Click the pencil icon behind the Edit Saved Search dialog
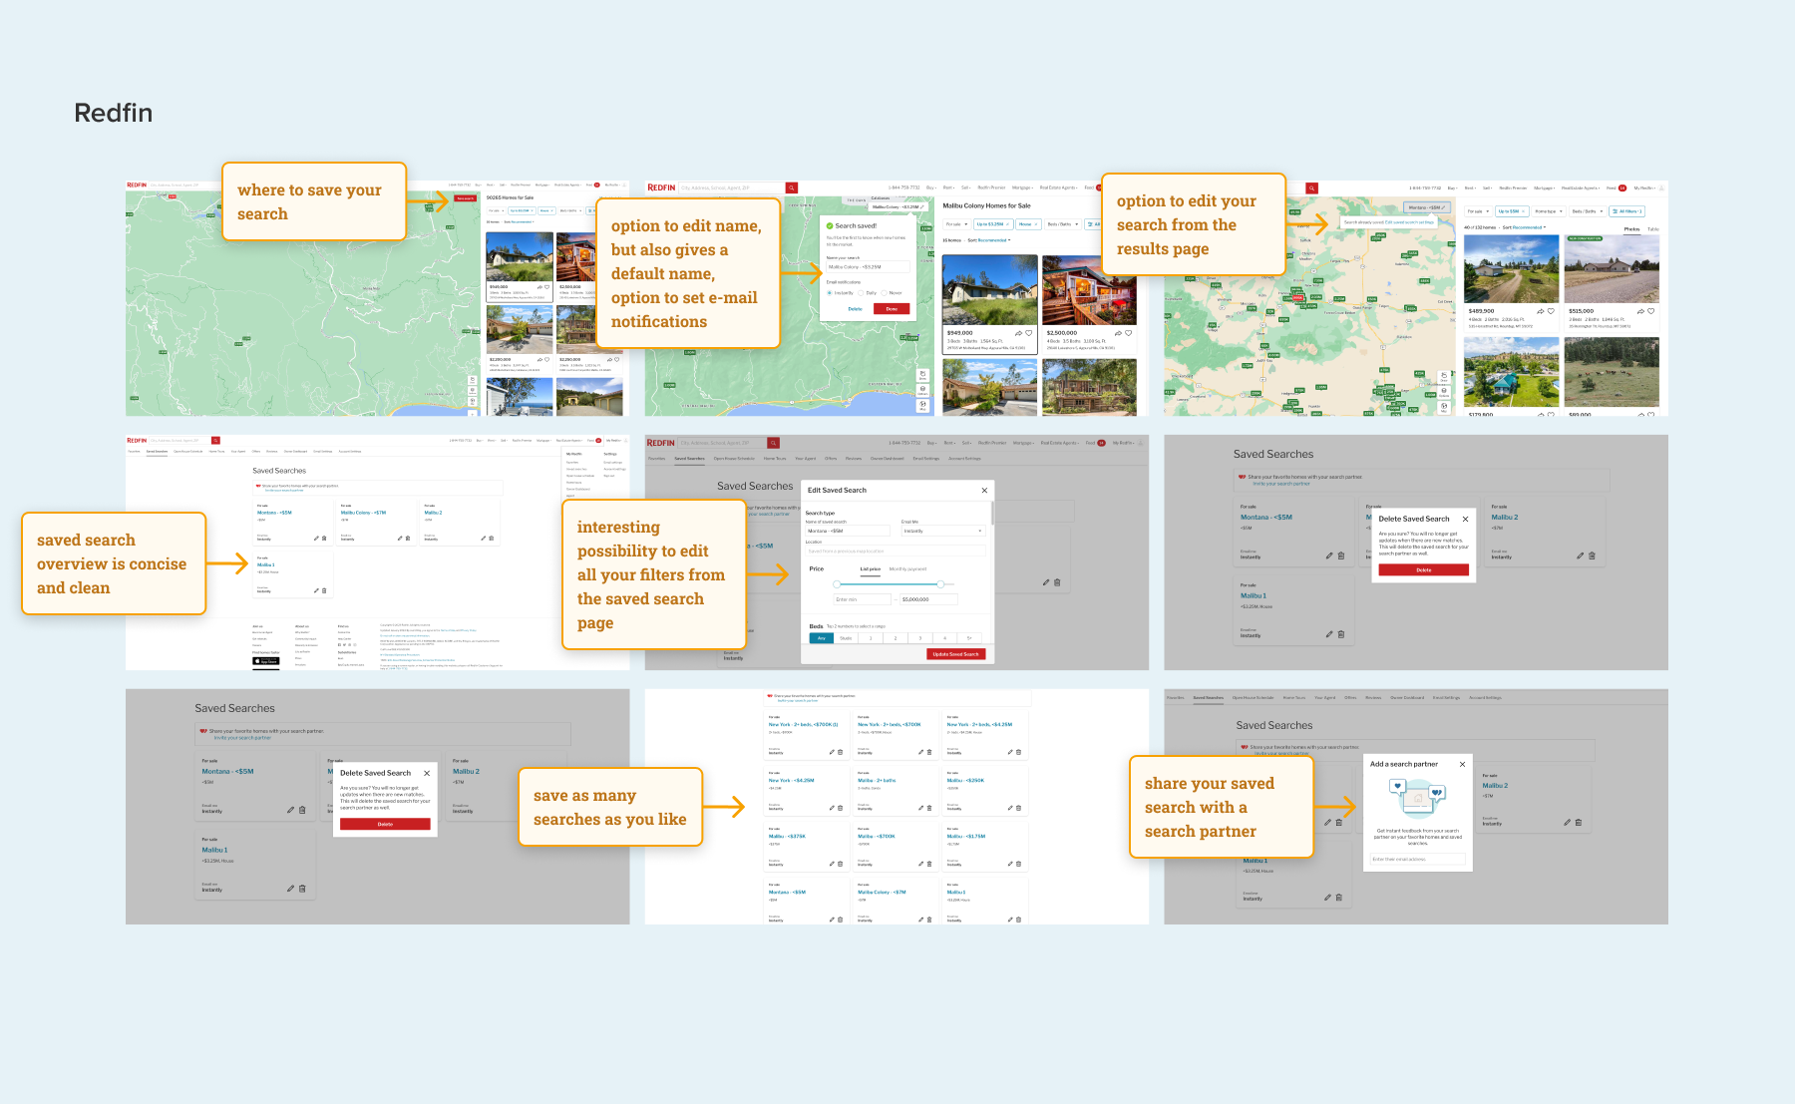The width and height of the screenshot is (1795, 1104). pyautogui.click(x=1045, y=582)
